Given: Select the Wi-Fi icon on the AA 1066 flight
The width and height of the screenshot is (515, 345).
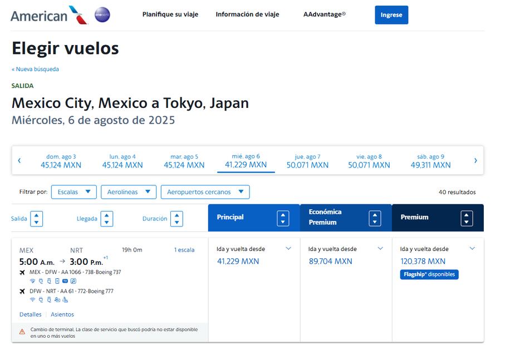Looking at the screenshot, I should point(32,281).
